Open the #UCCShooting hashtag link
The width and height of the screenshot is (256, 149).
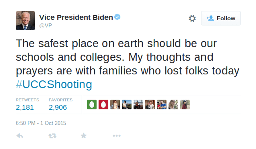point(54,85)
